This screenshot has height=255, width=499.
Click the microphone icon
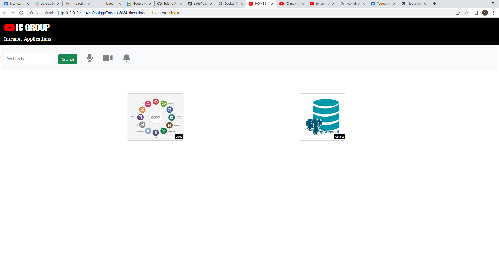tap(90, 58)
